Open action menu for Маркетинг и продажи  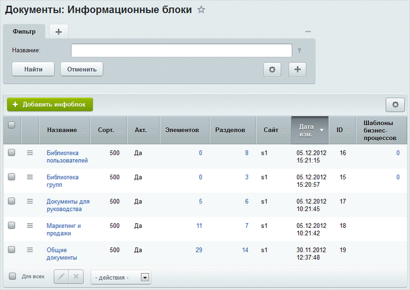point(30,226)
